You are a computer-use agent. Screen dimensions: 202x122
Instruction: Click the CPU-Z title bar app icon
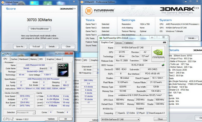point(3,54)
